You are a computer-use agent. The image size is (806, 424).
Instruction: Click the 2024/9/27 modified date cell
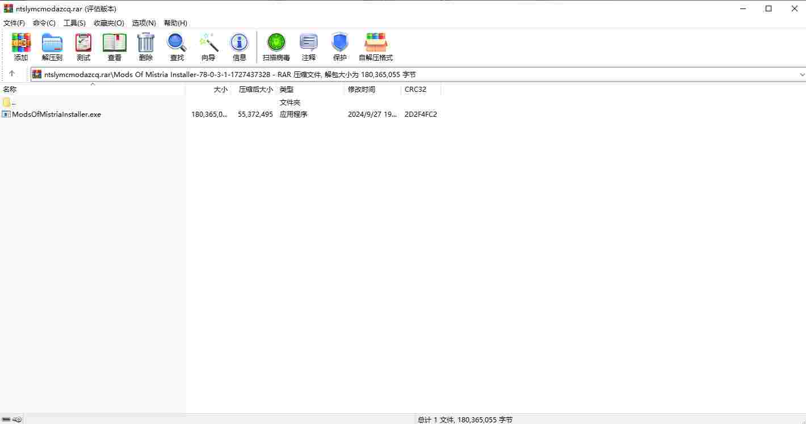[x=372, y=114]
